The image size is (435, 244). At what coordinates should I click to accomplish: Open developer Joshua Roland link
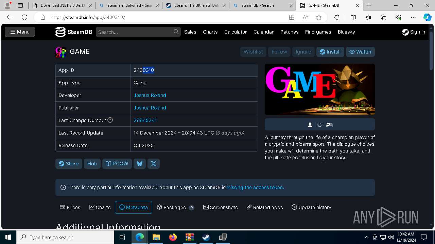pyautogui.click(x=150, y=95)
